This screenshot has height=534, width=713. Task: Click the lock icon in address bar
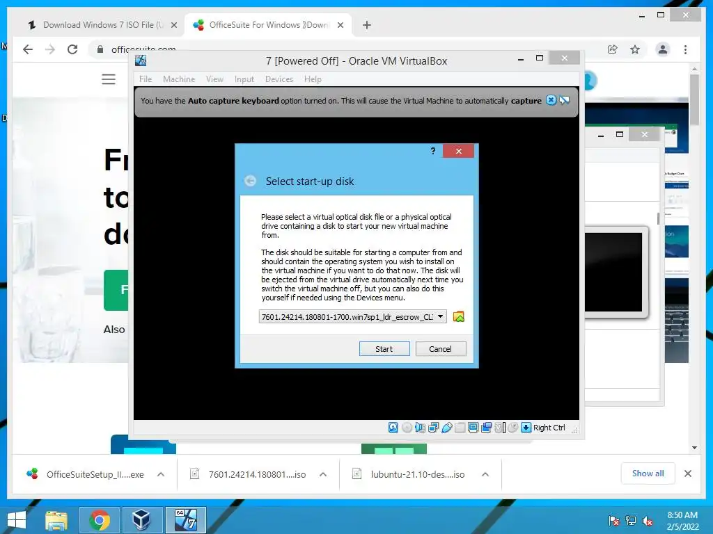click(100, 49)
